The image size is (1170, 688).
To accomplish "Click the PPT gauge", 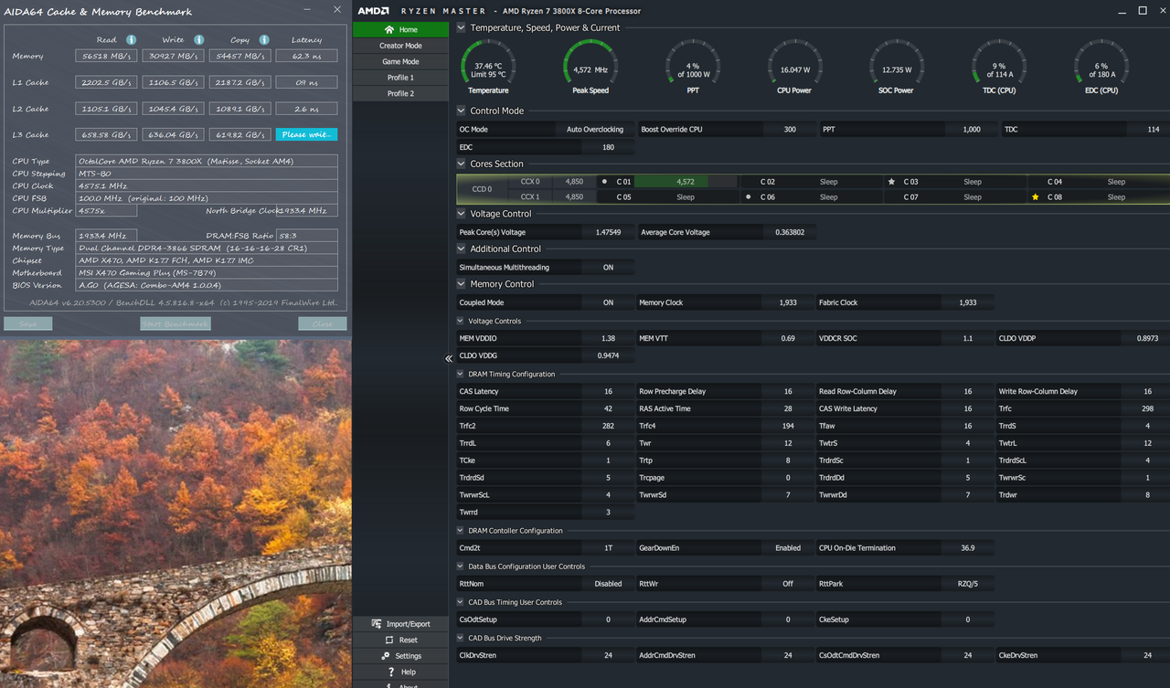I will point(693,68).
